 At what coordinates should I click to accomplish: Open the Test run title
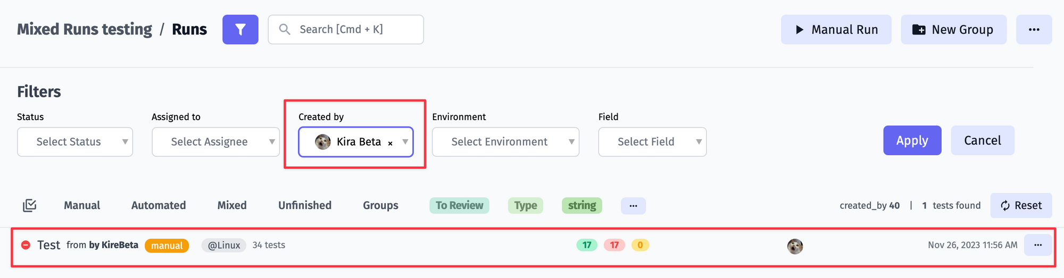pos(48,245)
